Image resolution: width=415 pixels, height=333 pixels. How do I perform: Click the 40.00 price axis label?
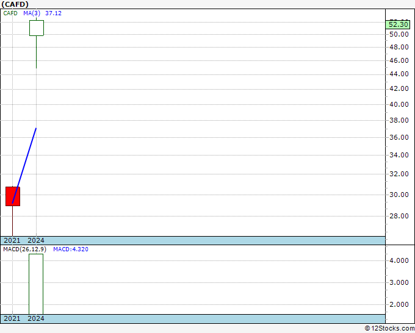399,104
